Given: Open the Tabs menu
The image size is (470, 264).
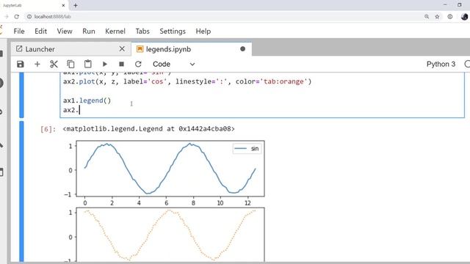Looking at the screenshot, I should click(x=142, y=31).
